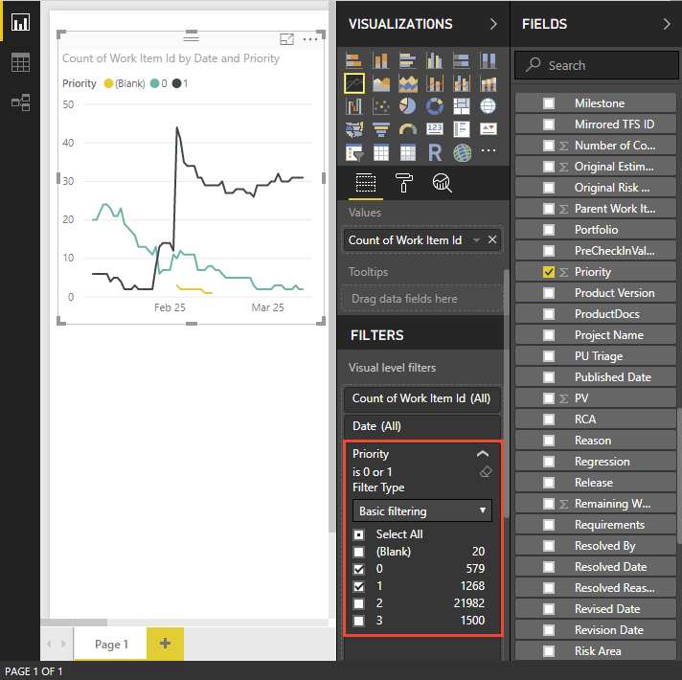This screenshot has width=682, height=680.
Task: Select stacked column chart visualization
Action: click(381, 60)
